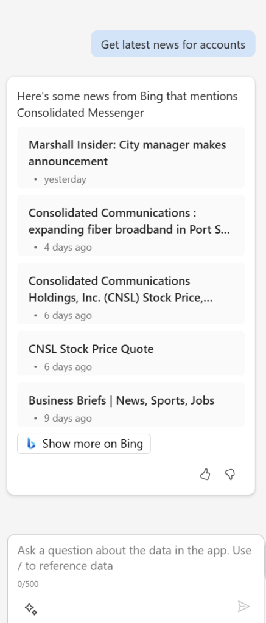Give the response a thumbs up
266x623 pixels.
point(205,475)
